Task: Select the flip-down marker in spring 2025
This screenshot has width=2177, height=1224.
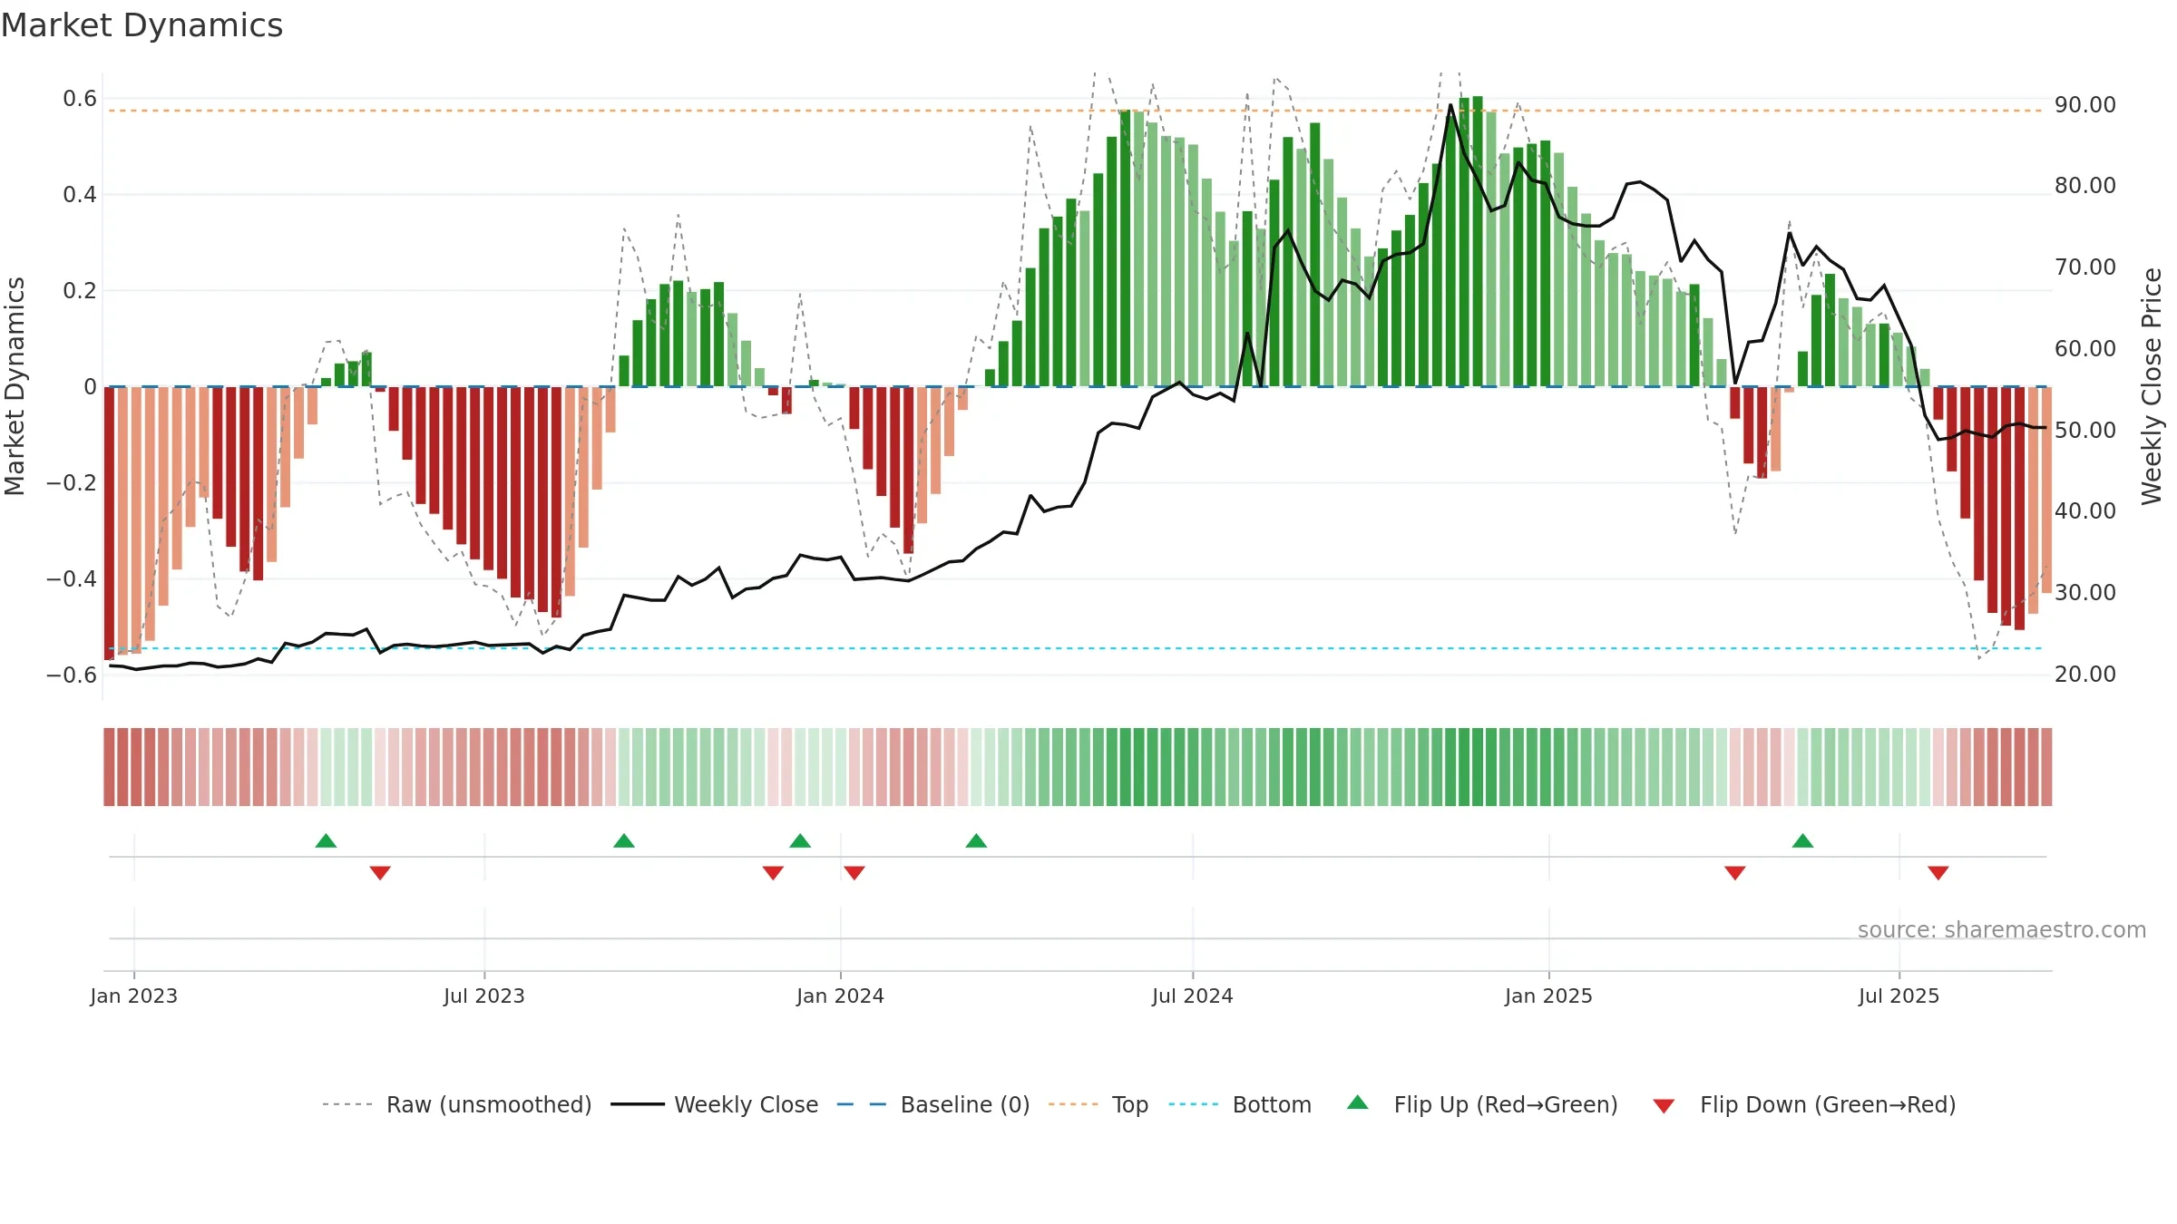Action: point(1735,872)
